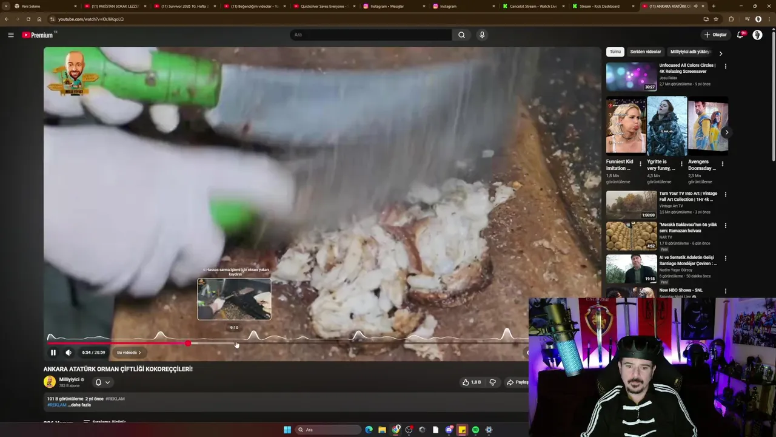776x437 pixels.
Task: Open options for Meraklı Baklavacı video
Action: coord(725,225)
